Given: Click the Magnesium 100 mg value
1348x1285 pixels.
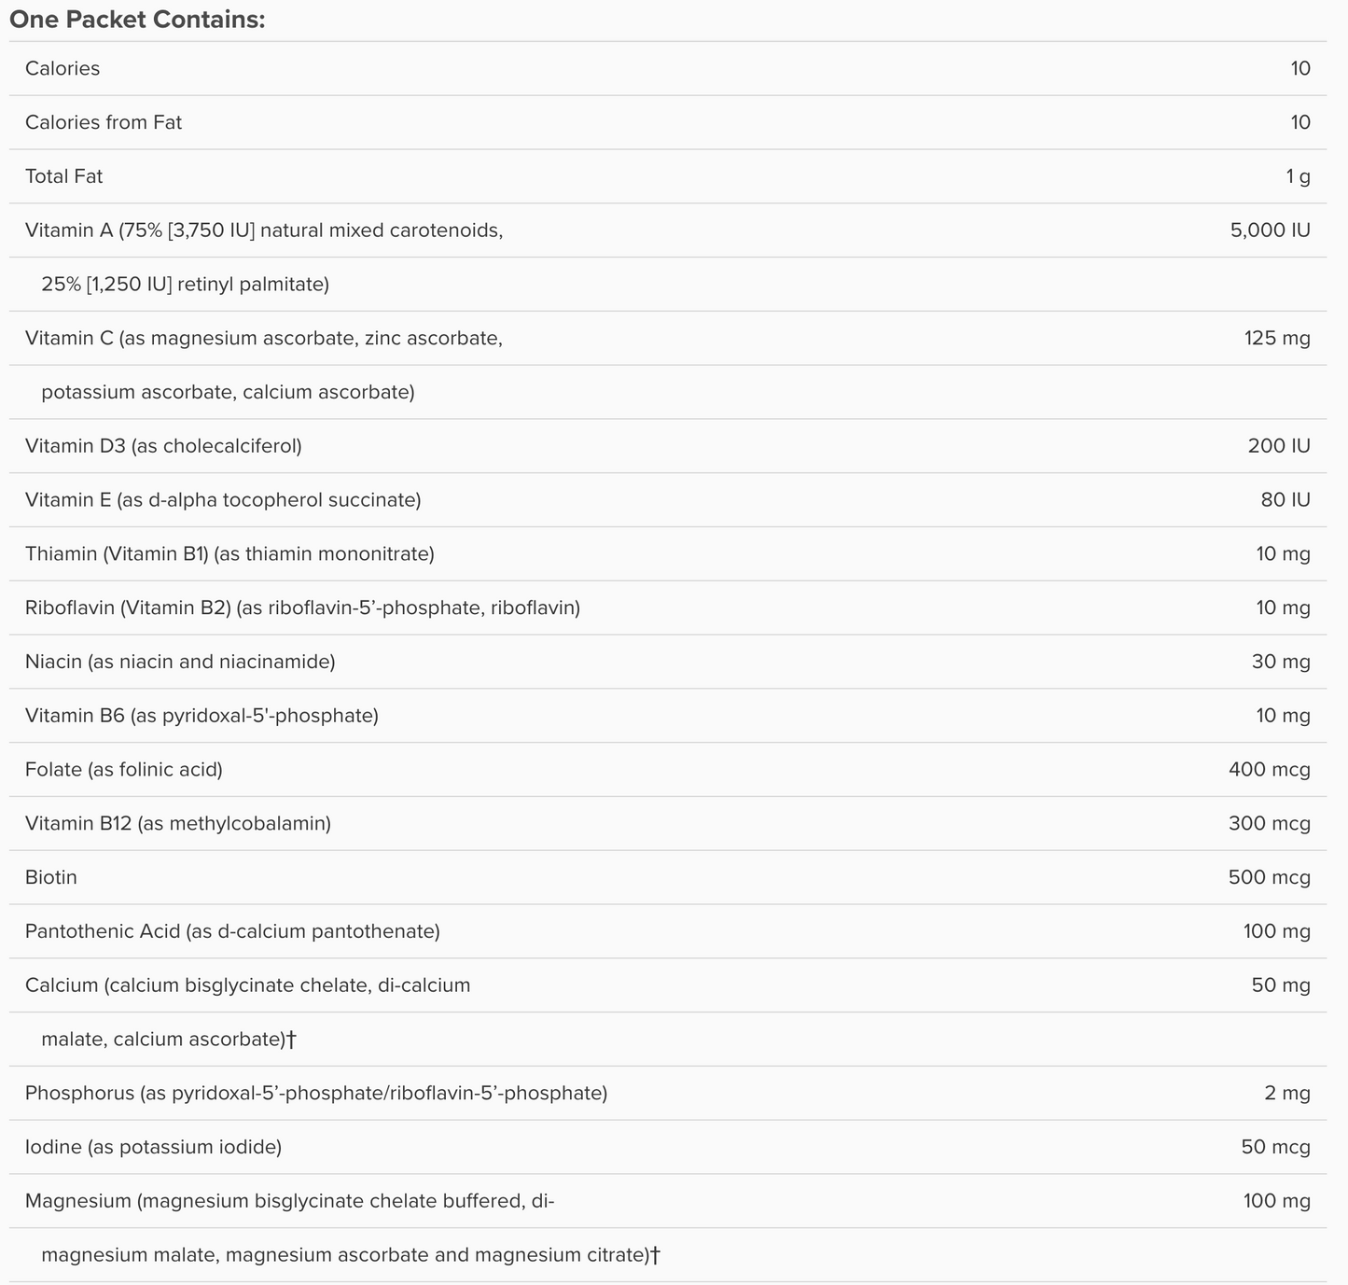Looking at the screenshot, I should (x=1276, y=1201).
